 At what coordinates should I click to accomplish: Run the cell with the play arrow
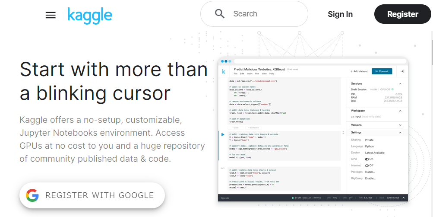point(223,135)
